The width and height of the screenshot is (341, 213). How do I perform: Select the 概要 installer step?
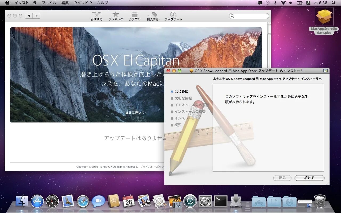(176, 125)
